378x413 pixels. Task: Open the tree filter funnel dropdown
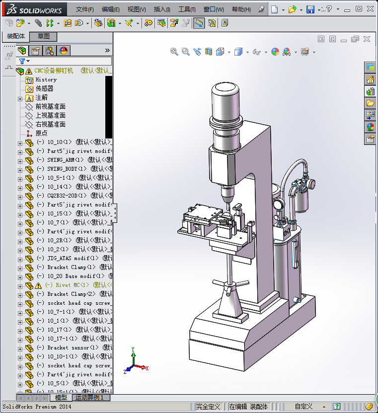24,61
